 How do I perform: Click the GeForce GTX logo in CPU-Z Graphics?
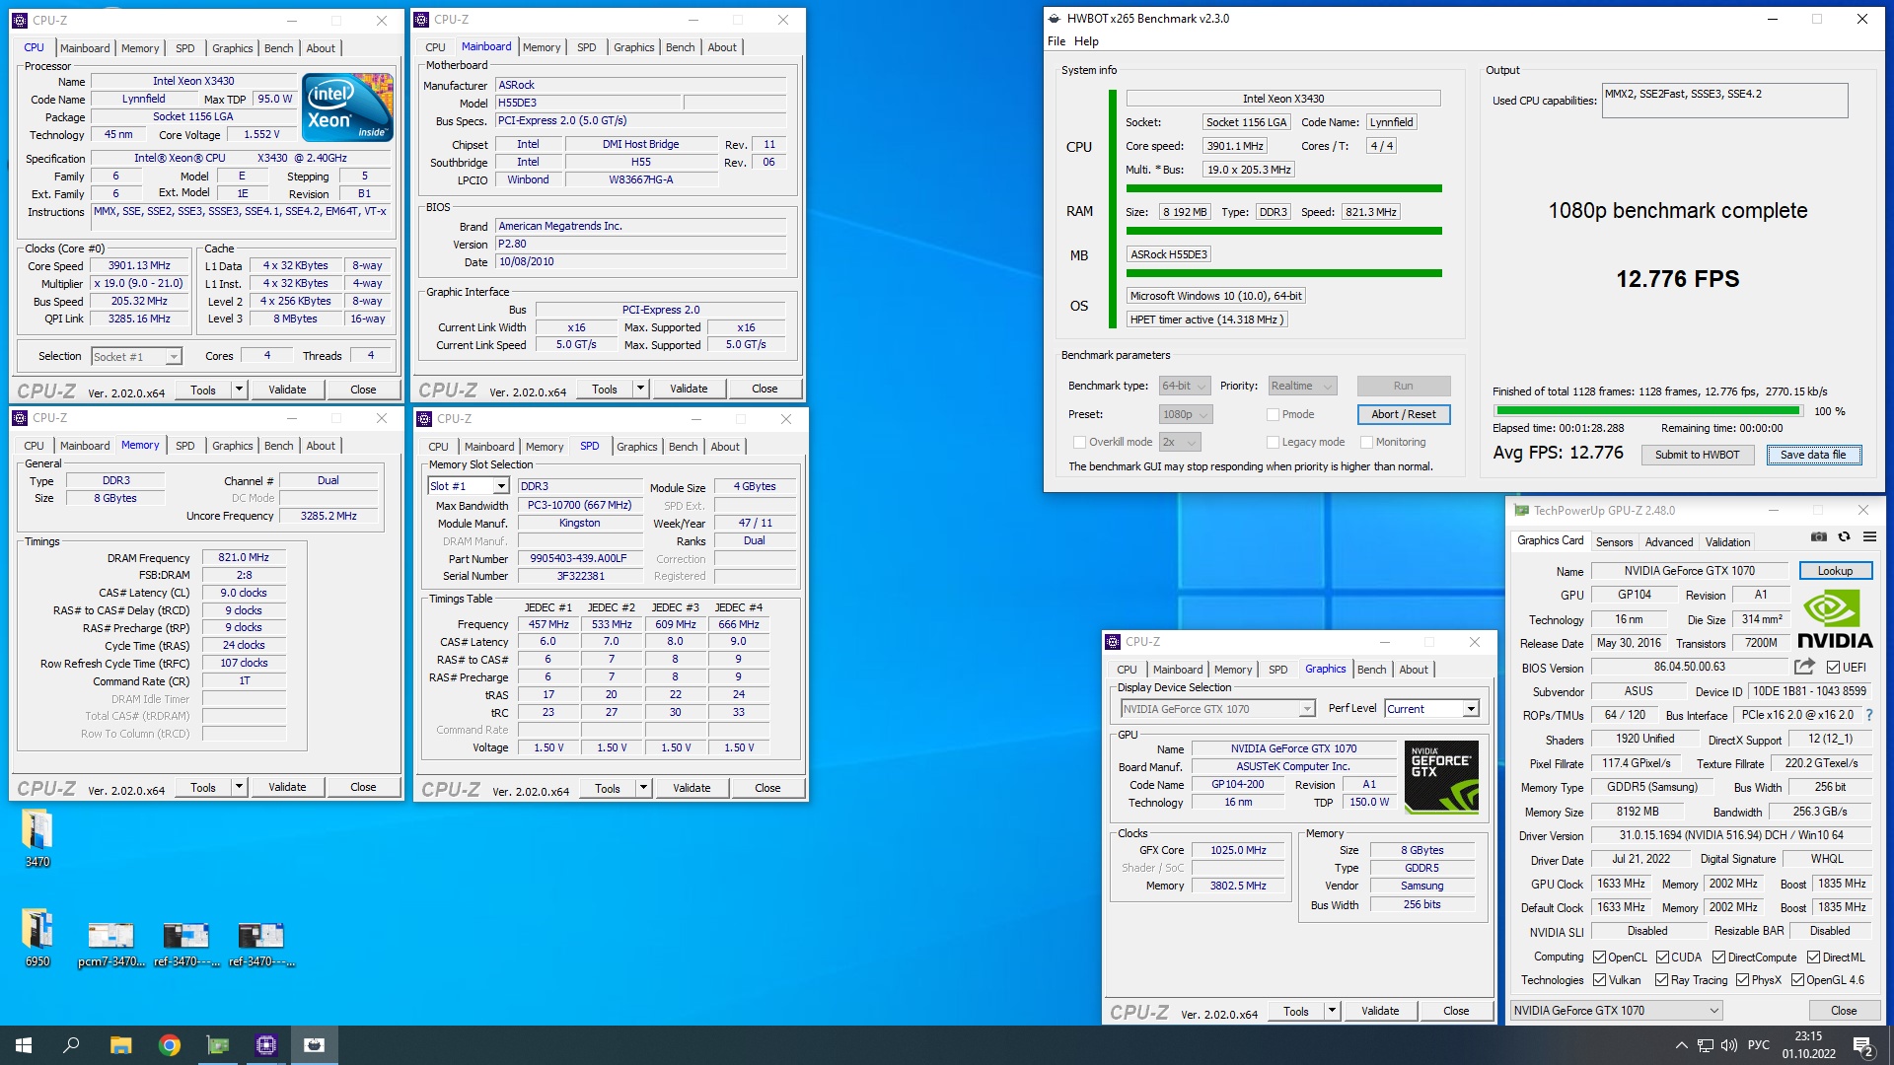[x=1441, y=777]
